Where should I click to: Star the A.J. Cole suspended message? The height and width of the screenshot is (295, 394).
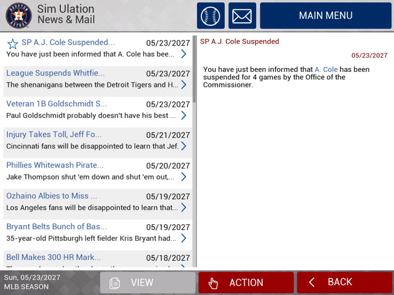[x=12, y=44]
